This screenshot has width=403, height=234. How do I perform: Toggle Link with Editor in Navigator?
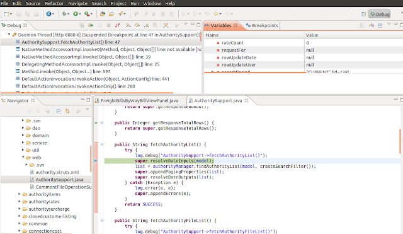(67, 111)
